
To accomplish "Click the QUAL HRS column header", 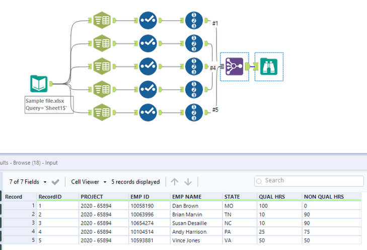I will 279,197.
